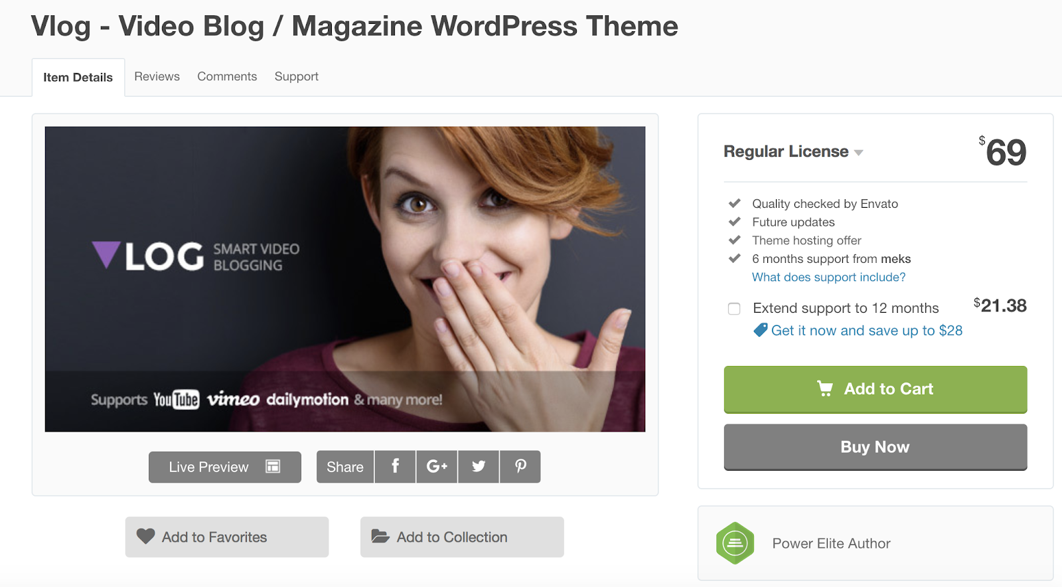Click the 'Power Elite Author' text
This screenshot has height=587, width=1062.
point(831,543)
